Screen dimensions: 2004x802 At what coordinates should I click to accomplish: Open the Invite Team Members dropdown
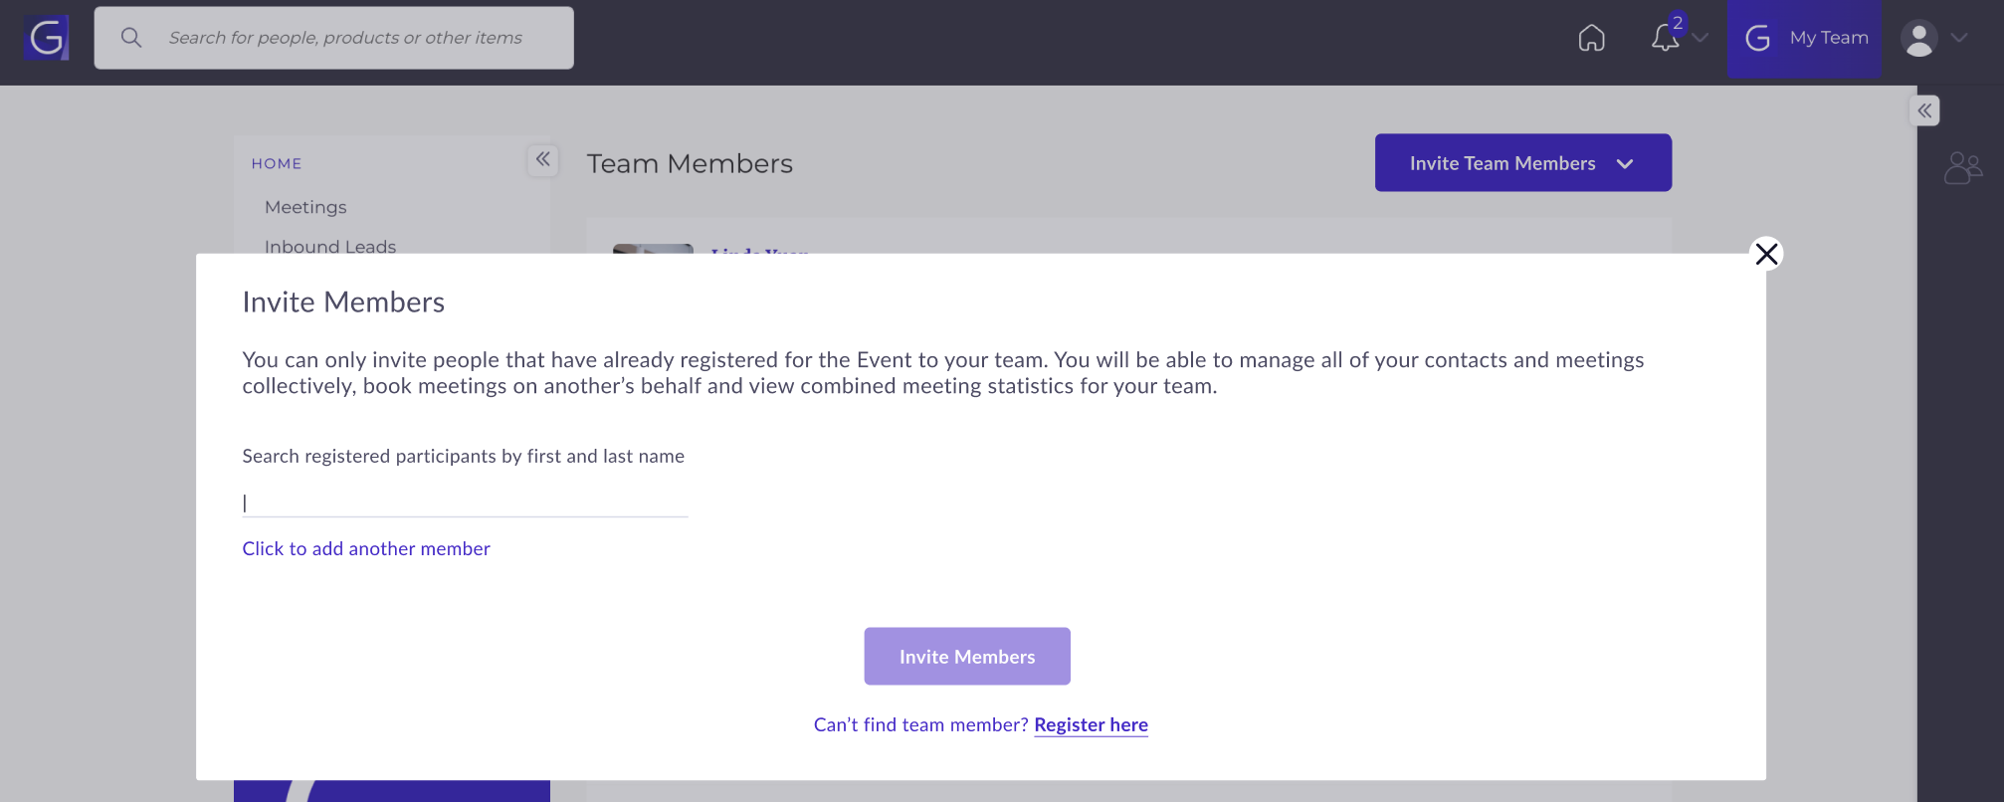coord(1522,163)
